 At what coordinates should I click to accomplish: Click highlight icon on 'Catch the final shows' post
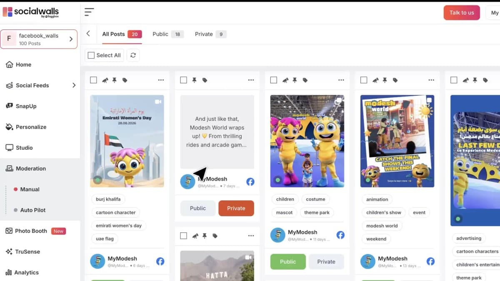coord(375,80)
